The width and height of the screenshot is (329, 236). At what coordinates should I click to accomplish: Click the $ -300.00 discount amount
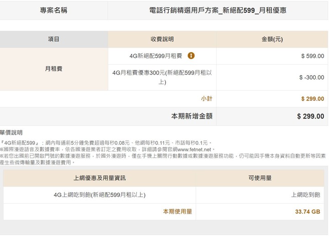click(312, 77)
